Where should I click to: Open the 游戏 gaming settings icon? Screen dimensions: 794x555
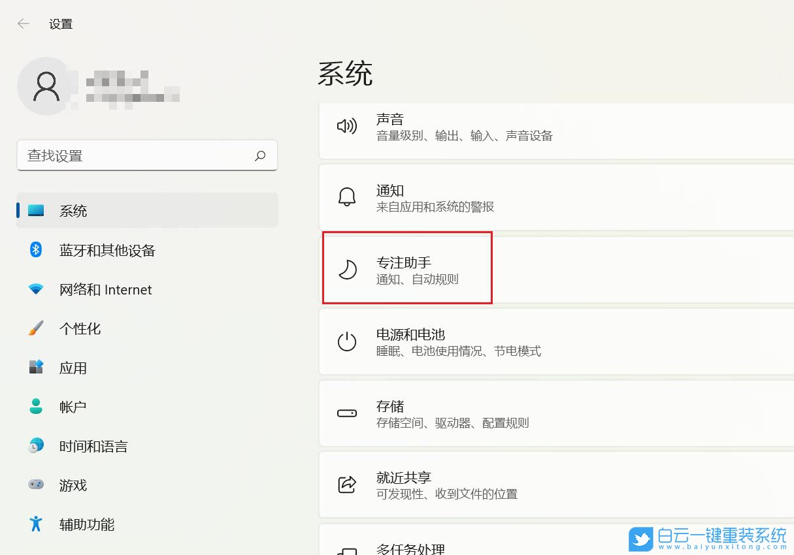click(36, 485)
